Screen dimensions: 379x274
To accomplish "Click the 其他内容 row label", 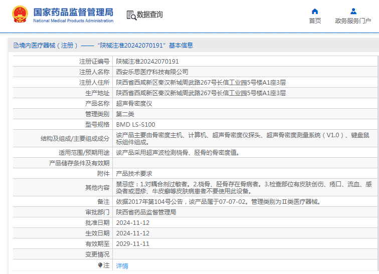I will [97, 187].
